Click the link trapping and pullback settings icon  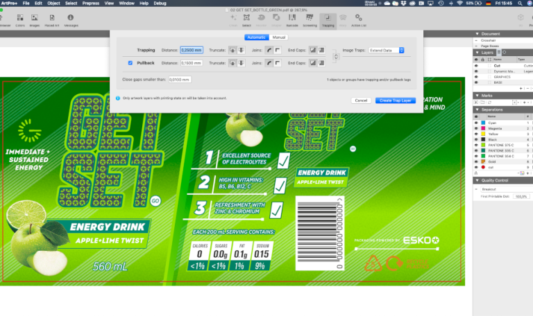pos(336,57)
